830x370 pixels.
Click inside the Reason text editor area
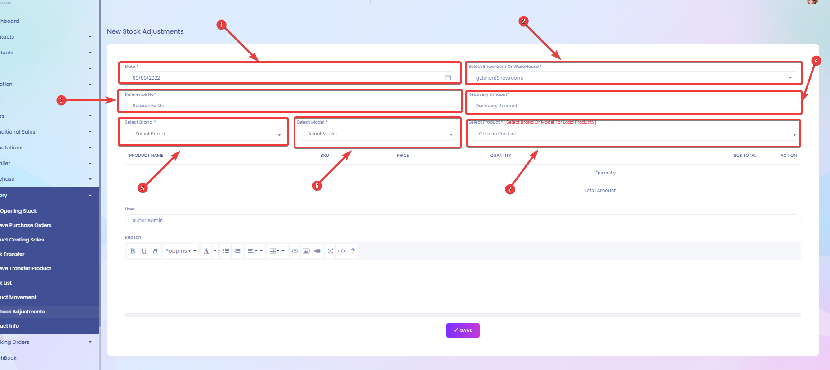pyautogui.click(x=463, y=287)
